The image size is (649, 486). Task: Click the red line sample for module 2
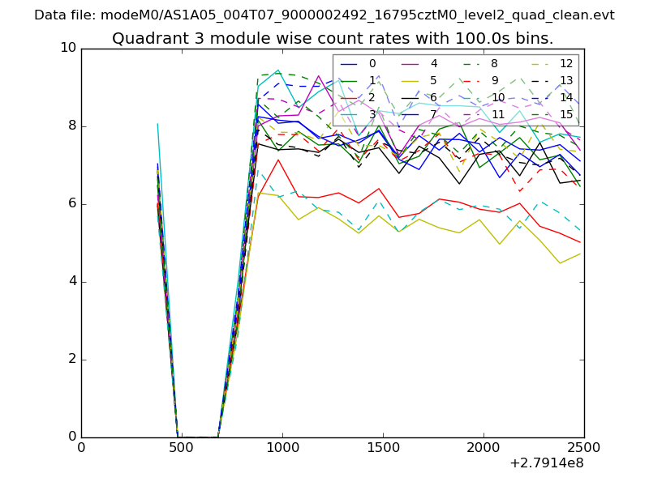(x=349, y=97)
